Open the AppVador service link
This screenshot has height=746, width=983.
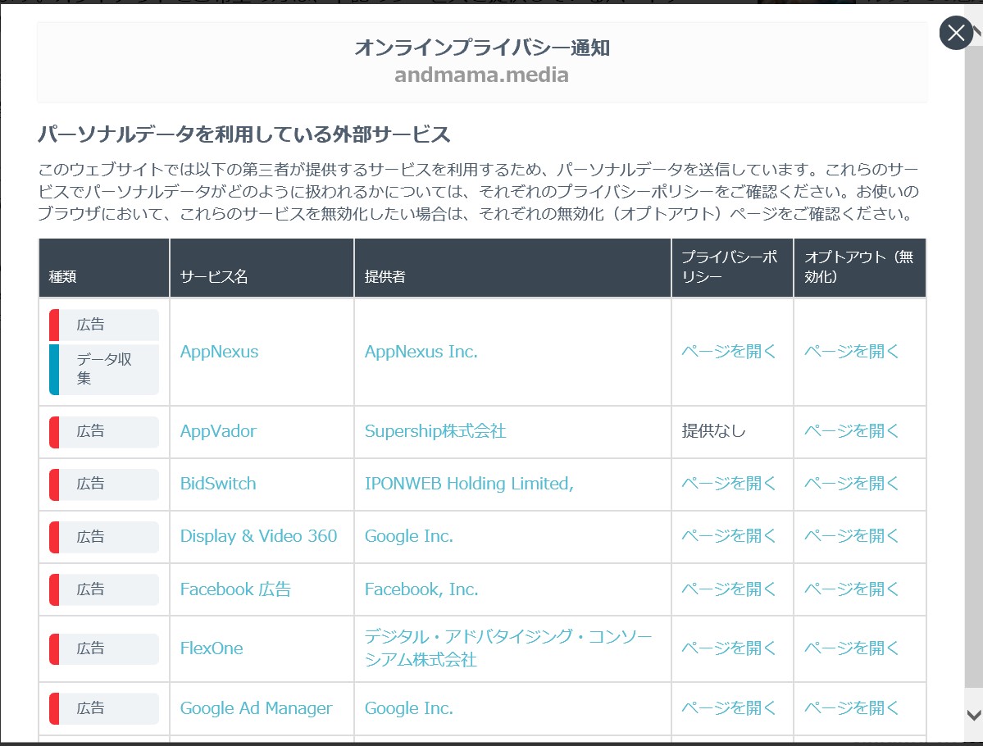[218, 431]
